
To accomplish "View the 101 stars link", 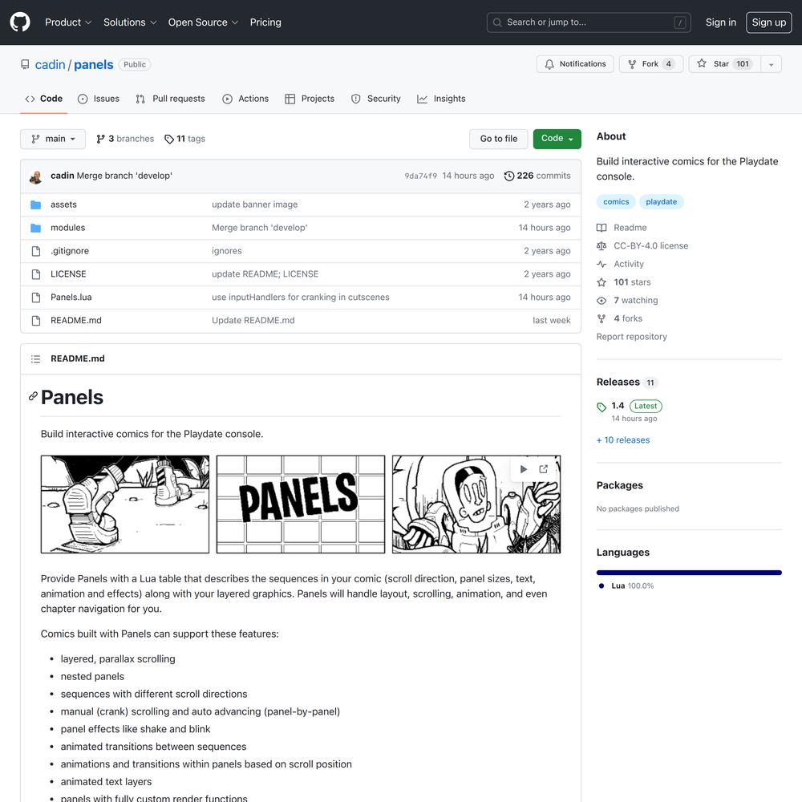I will click(x=624, y=282).
